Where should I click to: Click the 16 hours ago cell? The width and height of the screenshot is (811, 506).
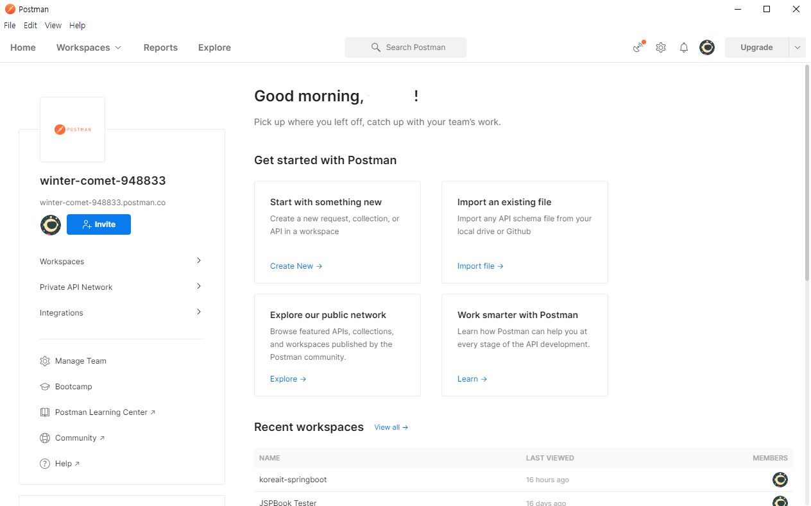(547, 480)
